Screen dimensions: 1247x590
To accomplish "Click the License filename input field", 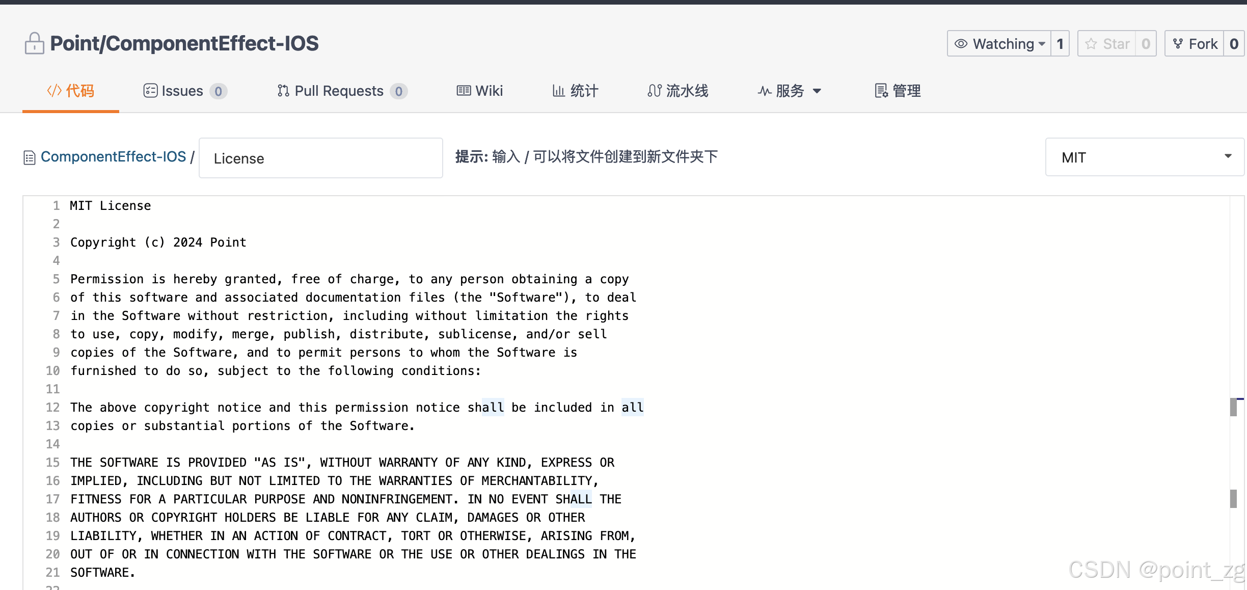I will click(320, 158).
